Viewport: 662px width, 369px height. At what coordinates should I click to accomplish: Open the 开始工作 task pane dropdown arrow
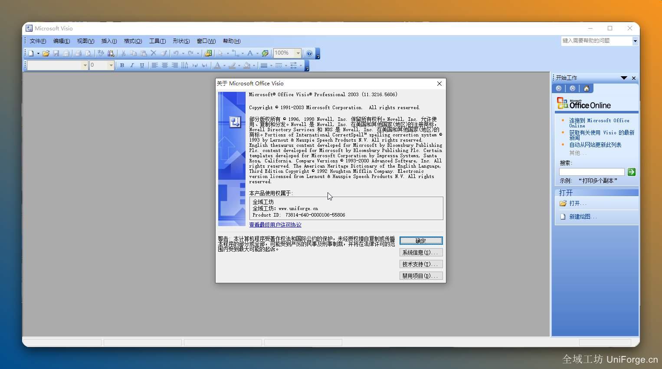click(624, 78)
